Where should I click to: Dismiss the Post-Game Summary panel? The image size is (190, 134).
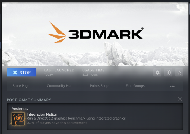click(180, 99)
